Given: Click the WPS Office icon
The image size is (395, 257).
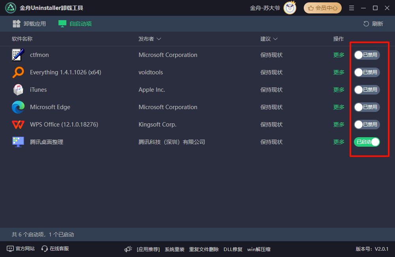Looking at the screenshot, I should 18,124.
